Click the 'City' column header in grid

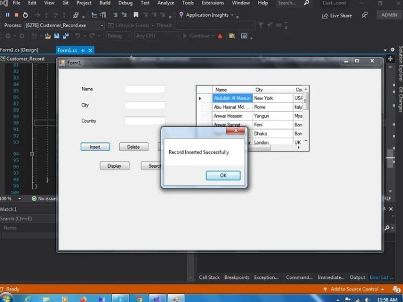coord(273,89)
